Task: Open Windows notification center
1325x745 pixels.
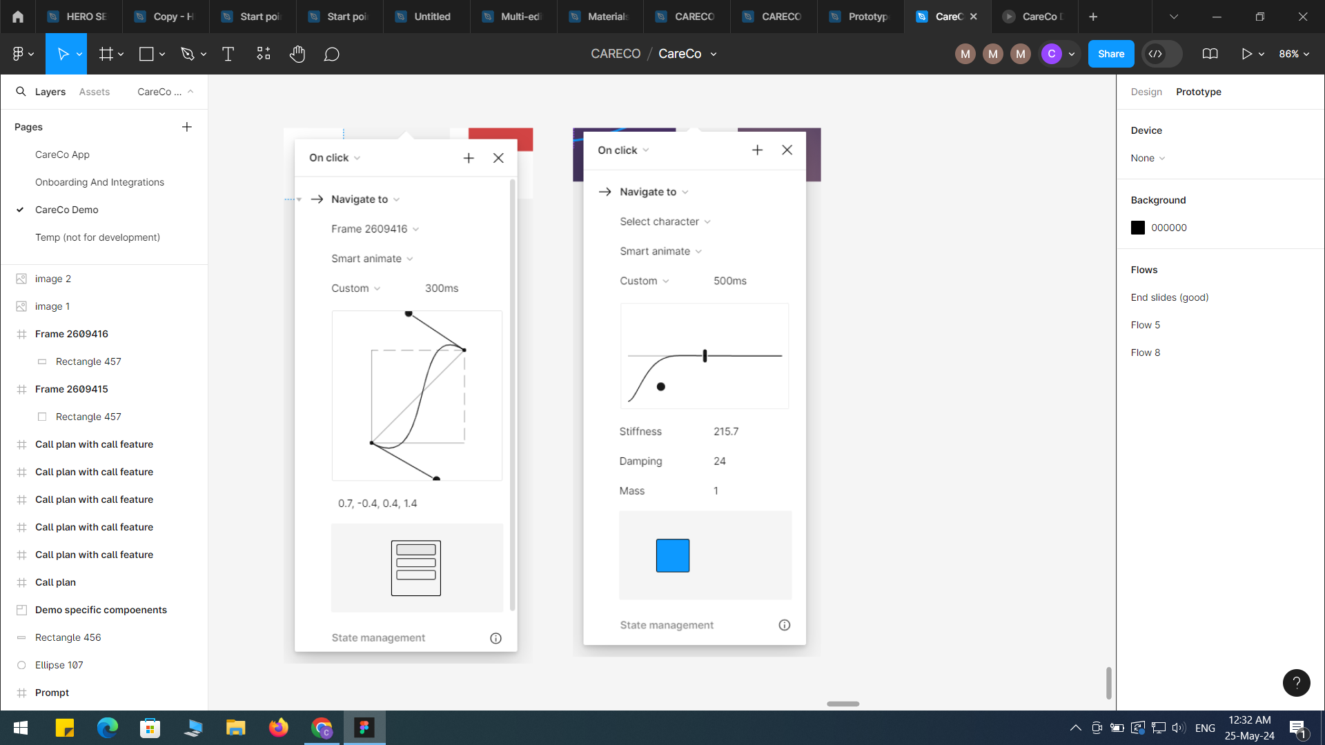Action: (x=1297, y=728)
